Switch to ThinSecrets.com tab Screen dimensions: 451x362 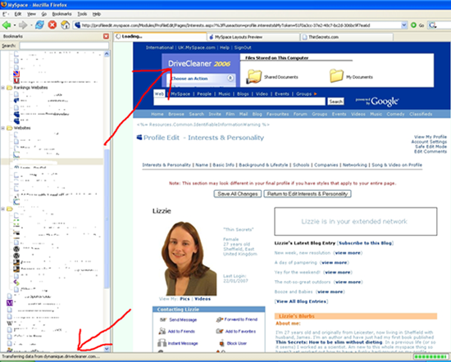tap(347, 37)
